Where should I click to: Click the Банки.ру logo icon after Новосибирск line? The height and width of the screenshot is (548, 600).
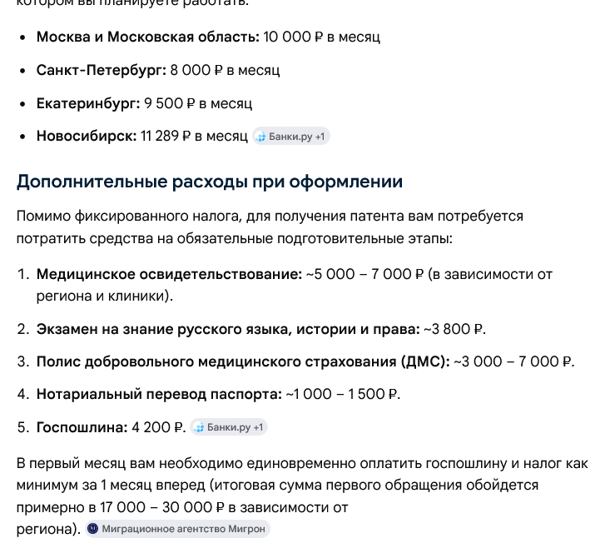tap(260, 137)
